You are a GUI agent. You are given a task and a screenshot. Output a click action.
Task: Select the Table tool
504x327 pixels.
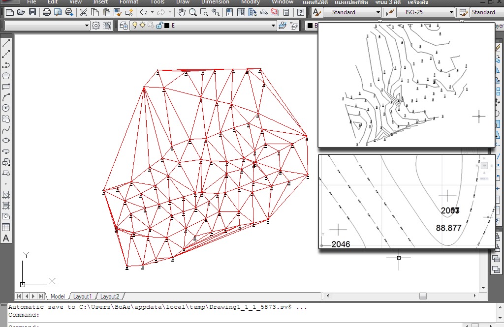click(x=6, y=227)
